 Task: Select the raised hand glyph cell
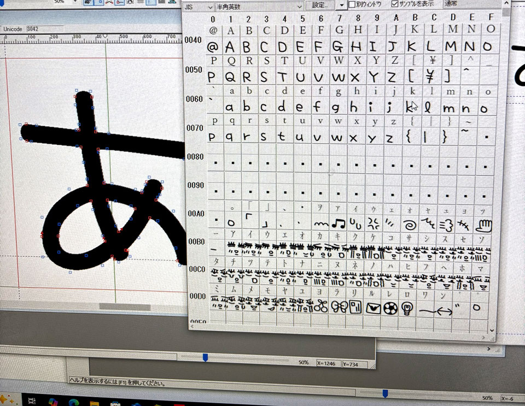(x=486, y=223)
